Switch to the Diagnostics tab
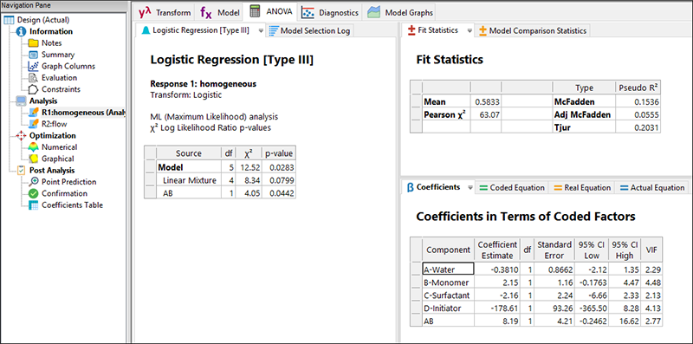 coord(330,12)
